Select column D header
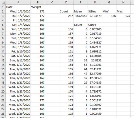The width and height of the screenshot is (134, 118). pos(66,2)
